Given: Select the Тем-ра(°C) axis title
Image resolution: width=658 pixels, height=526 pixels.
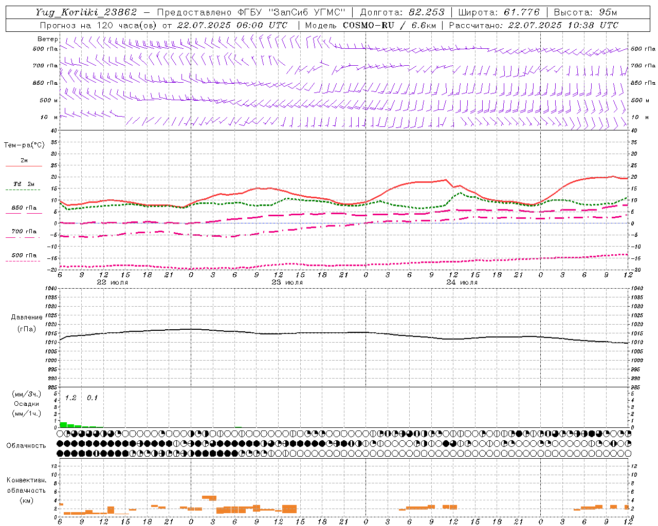Looking at the screenshot, I should (x=24, y=145).
